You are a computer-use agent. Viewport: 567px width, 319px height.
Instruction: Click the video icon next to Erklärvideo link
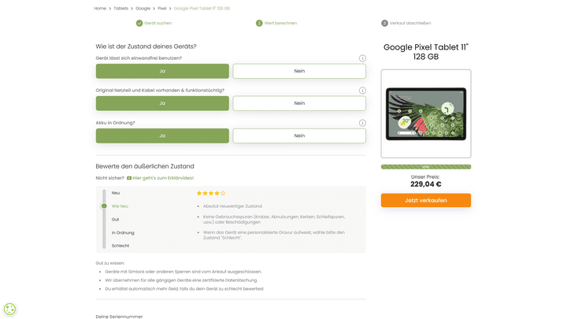(x=129, y=178)
